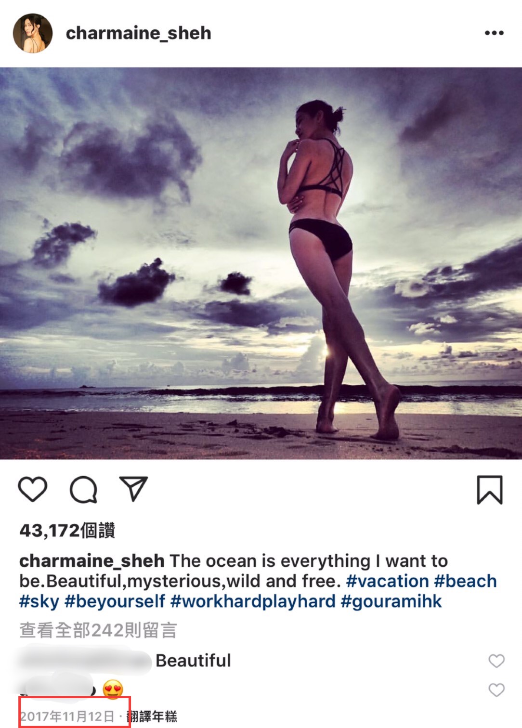The height and width of the screenshot is (728, 522).
Task: Open the #vacation hashtag
Action: coord(387,581)
